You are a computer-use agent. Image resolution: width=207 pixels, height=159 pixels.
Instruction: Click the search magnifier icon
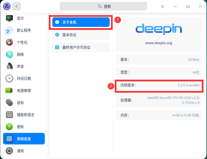(100, 6)
